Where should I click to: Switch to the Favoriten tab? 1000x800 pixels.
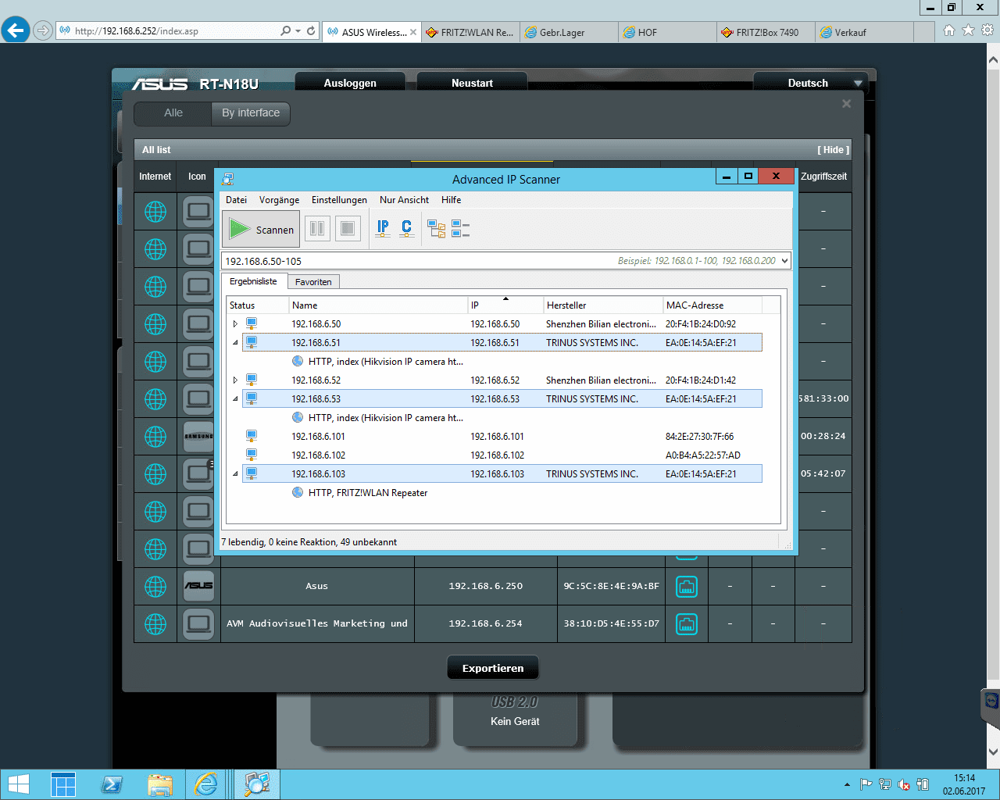point(313,282)
